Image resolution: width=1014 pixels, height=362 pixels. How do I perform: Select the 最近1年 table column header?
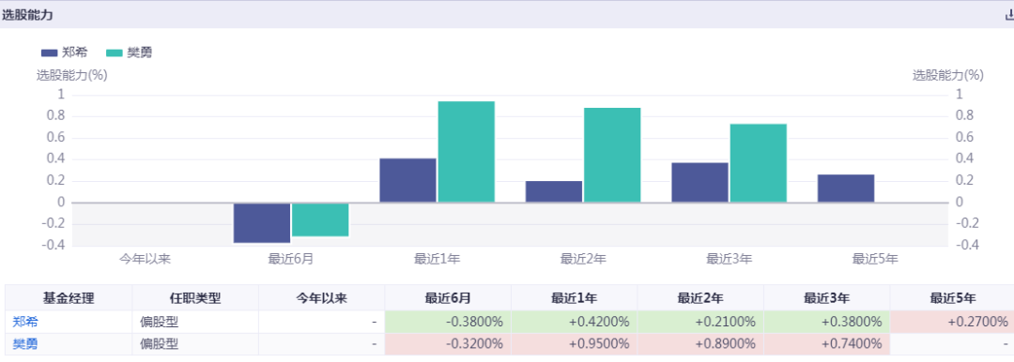click(575, 298)
